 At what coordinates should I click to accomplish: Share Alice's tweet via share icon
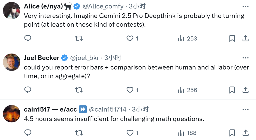point(245,38)
